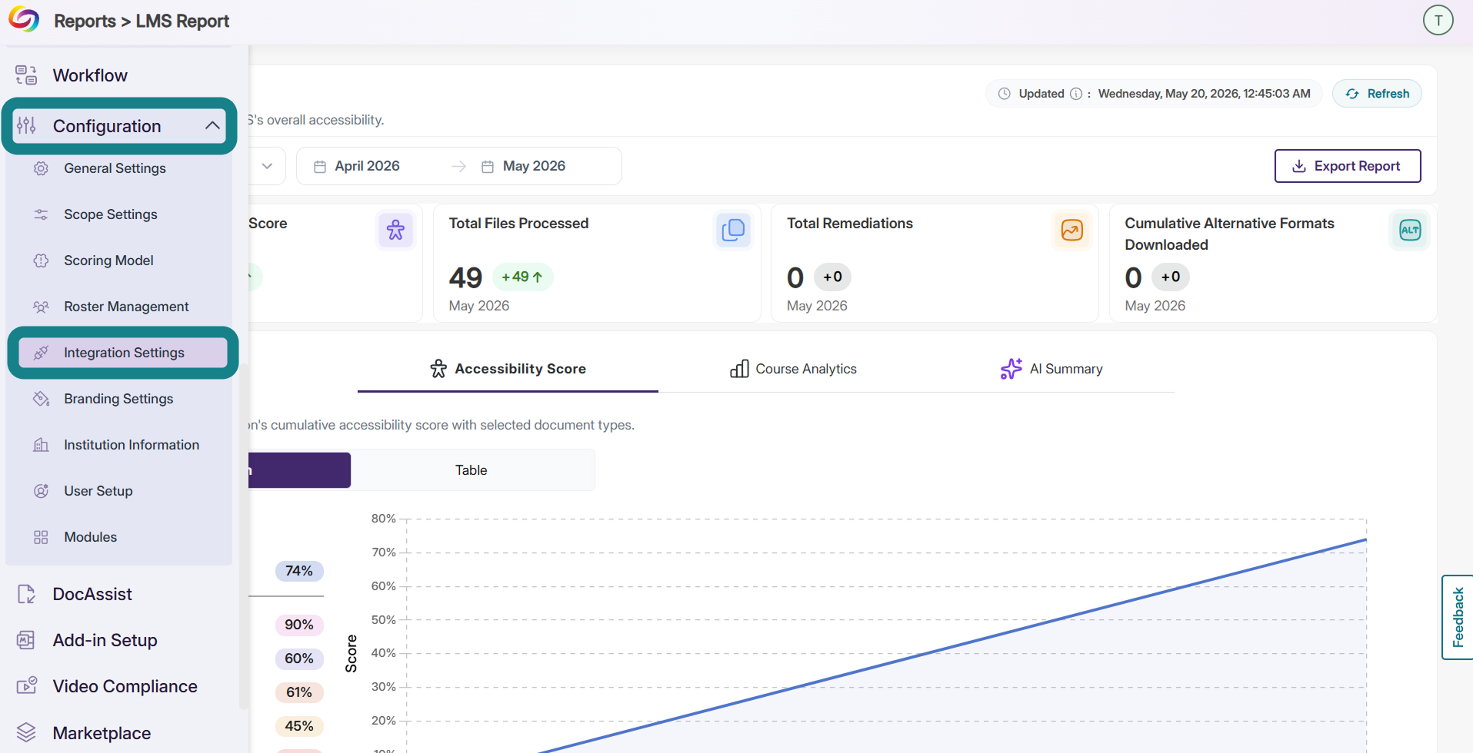
Task: Click the Export Report button
Action: coord(1347,166)
